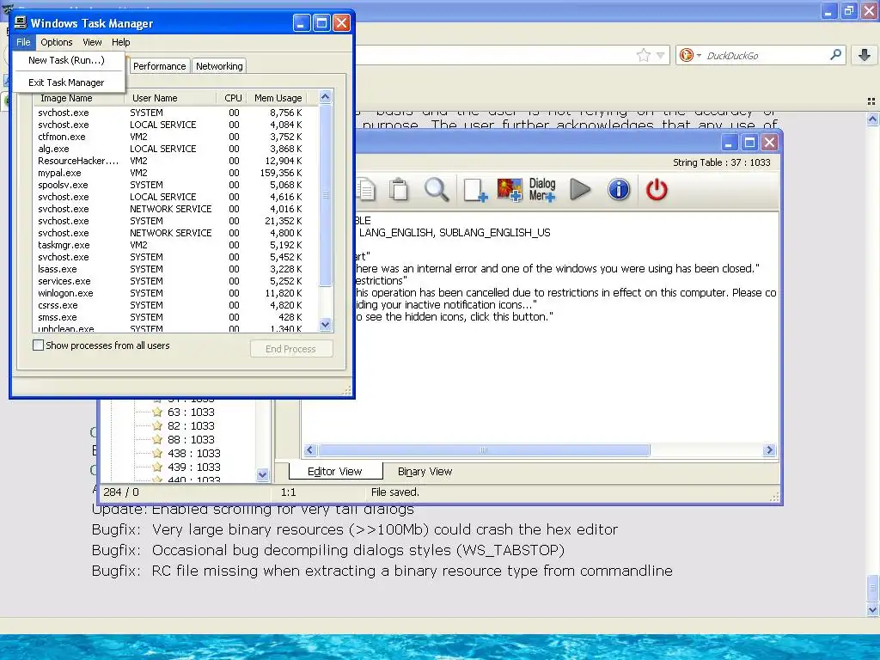Select the mypal.exe process row
This screenshot has height=660, width=880.
(171, 173)
